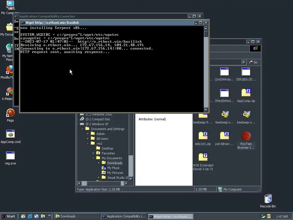Image resolution: width=293 pixels, height=220 pixels.
Task: Click the Go button in Explorer
Action: click(254, 62)
